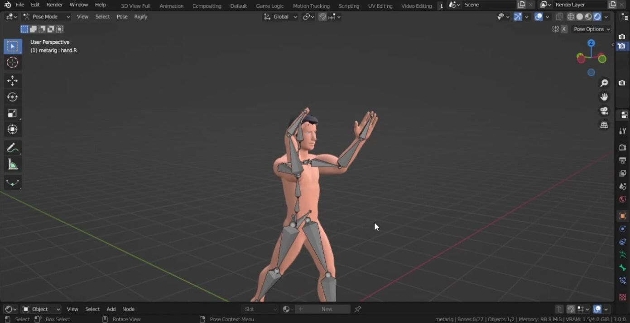Open the Render menu

(55, 5)
